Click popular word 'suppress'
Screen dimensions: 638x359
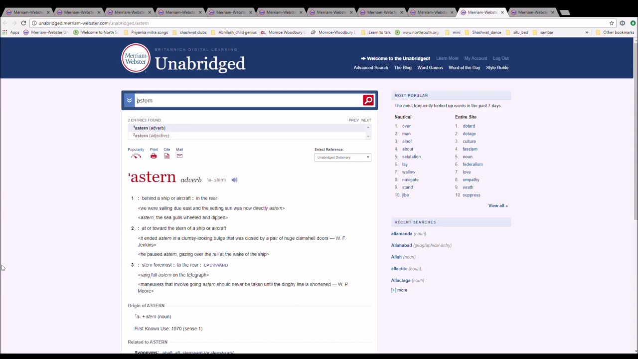point(471,195)
